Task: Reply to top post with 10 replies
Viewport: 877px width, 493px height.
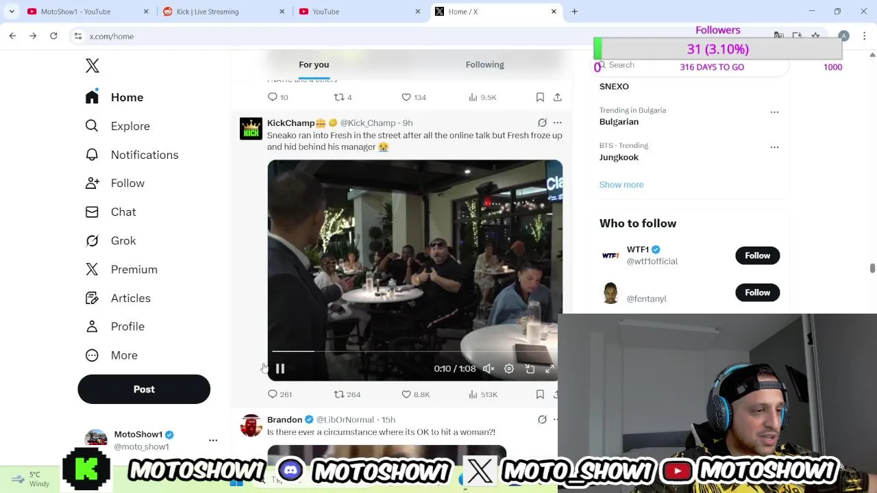Action: 277,97
